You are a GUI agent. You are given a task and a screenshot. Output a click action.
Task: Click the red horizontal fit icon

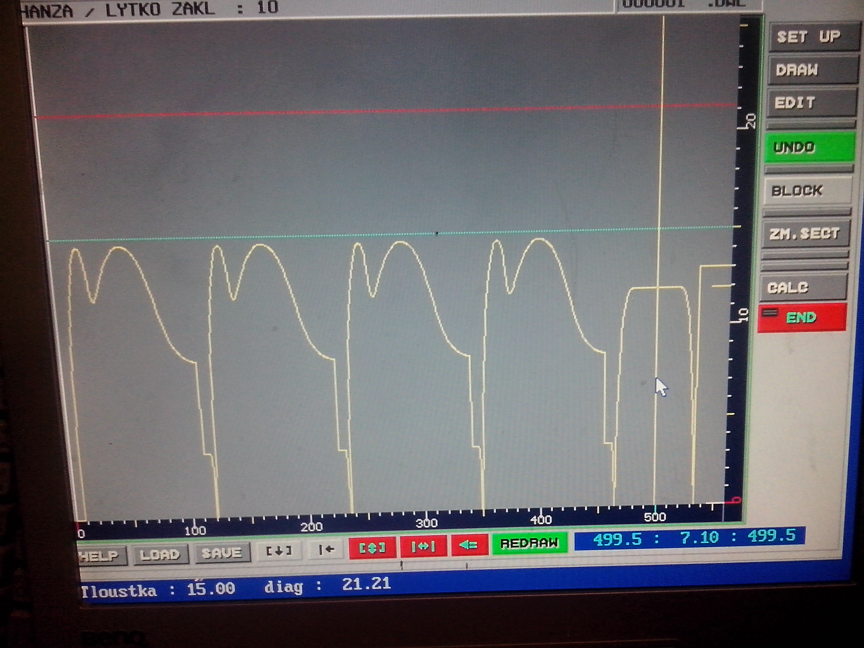424,546
